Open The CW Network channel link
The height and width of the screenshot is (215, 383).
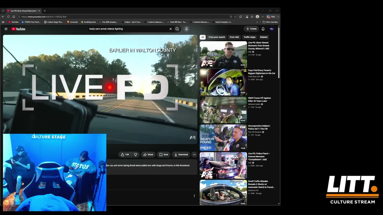click(x=255, y=132)
